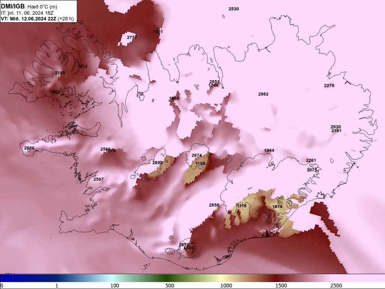This screenshot has width=385, height=289.
Task: Select the 1116 value on Vatnajökull
Action: pos(242,206)
